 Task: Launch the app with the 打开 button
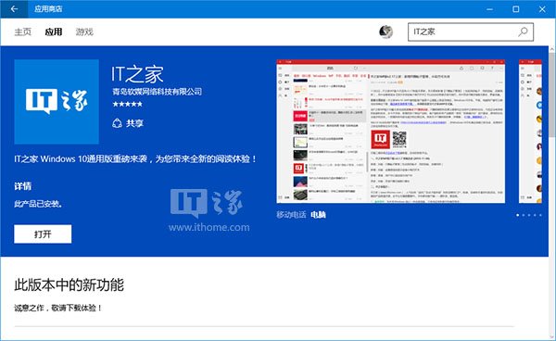click(x=43, y=234)
